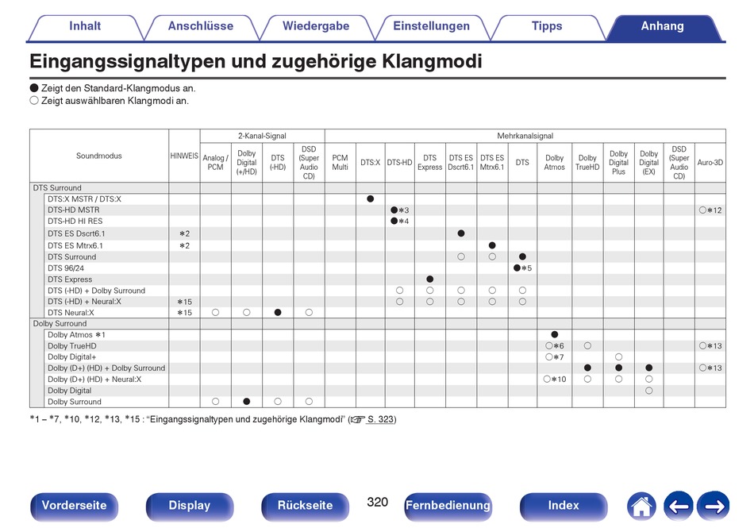Click the Auro-3D column header

click(710, 163)
